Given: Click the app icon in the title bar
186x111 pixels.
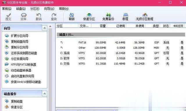Looking at the screenshot, I should pyautogui.click(x=4, y=2).
